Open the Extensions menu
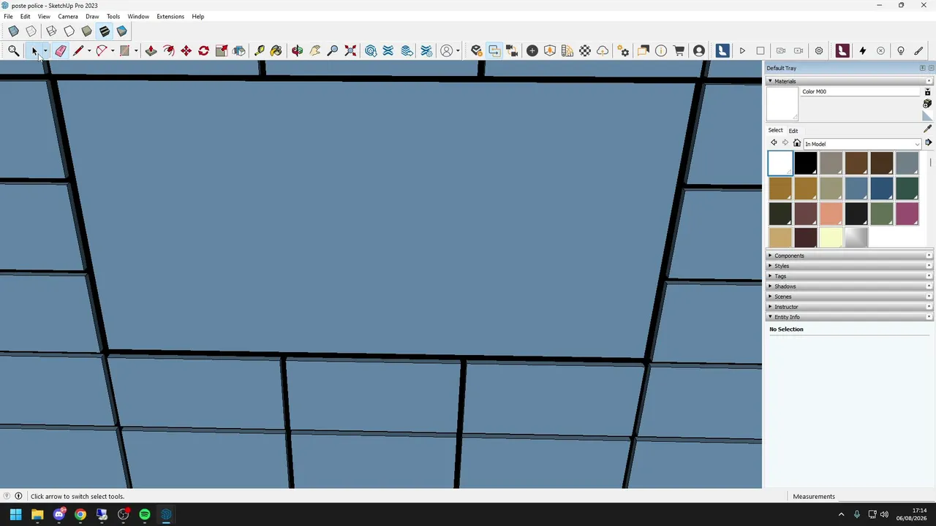 pyautogui.click(x=170, y=16)
